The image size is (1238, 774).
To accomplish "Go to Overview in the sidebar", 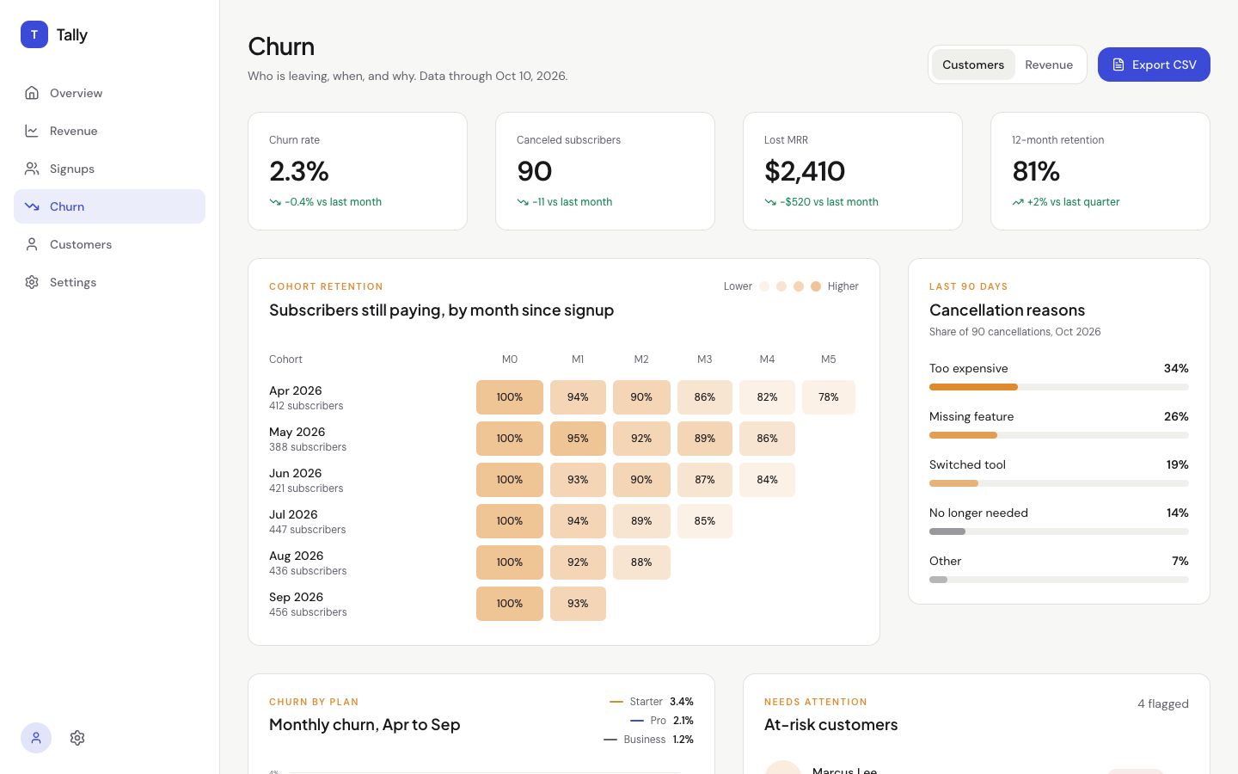I will coord(109,93).
